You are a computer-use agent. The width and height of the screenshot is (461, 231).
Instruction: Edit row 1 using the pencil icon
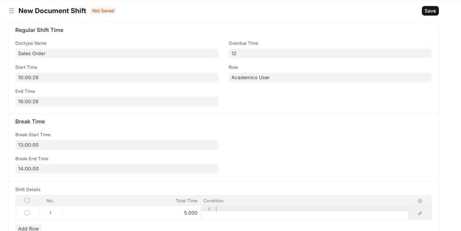(x=420, y=214)
